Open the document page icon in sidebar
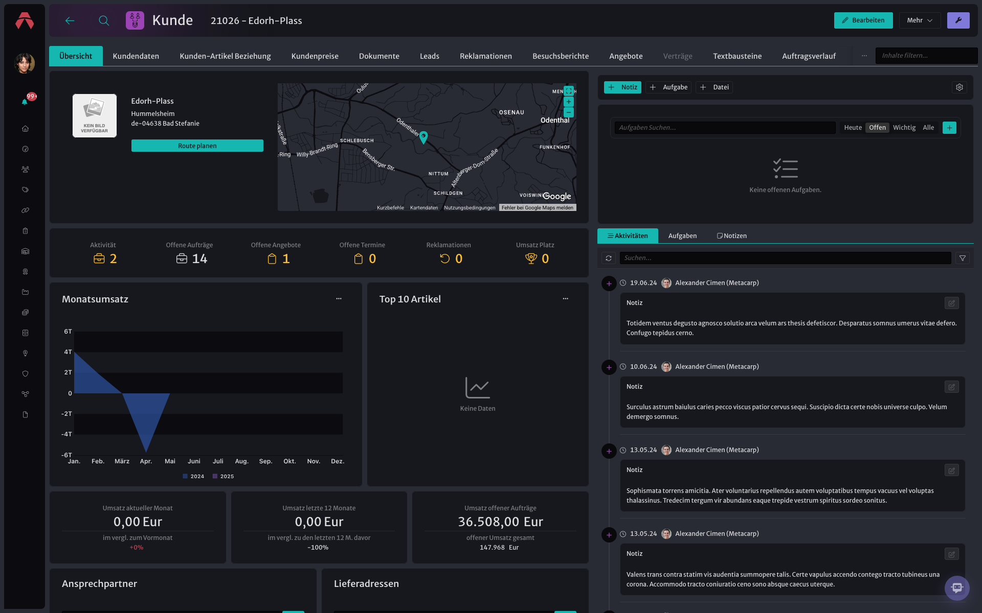Viewport: 982px width, 613px height. coord(25,415)
